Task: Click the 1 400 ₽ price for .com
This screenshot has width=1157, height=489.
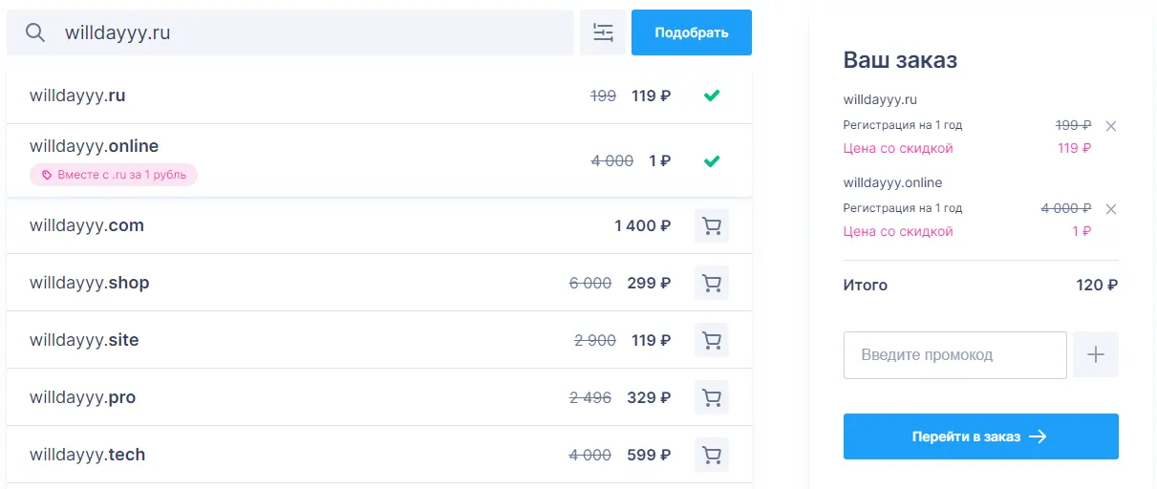Action: pyautogui.click(x=643, y=226)
